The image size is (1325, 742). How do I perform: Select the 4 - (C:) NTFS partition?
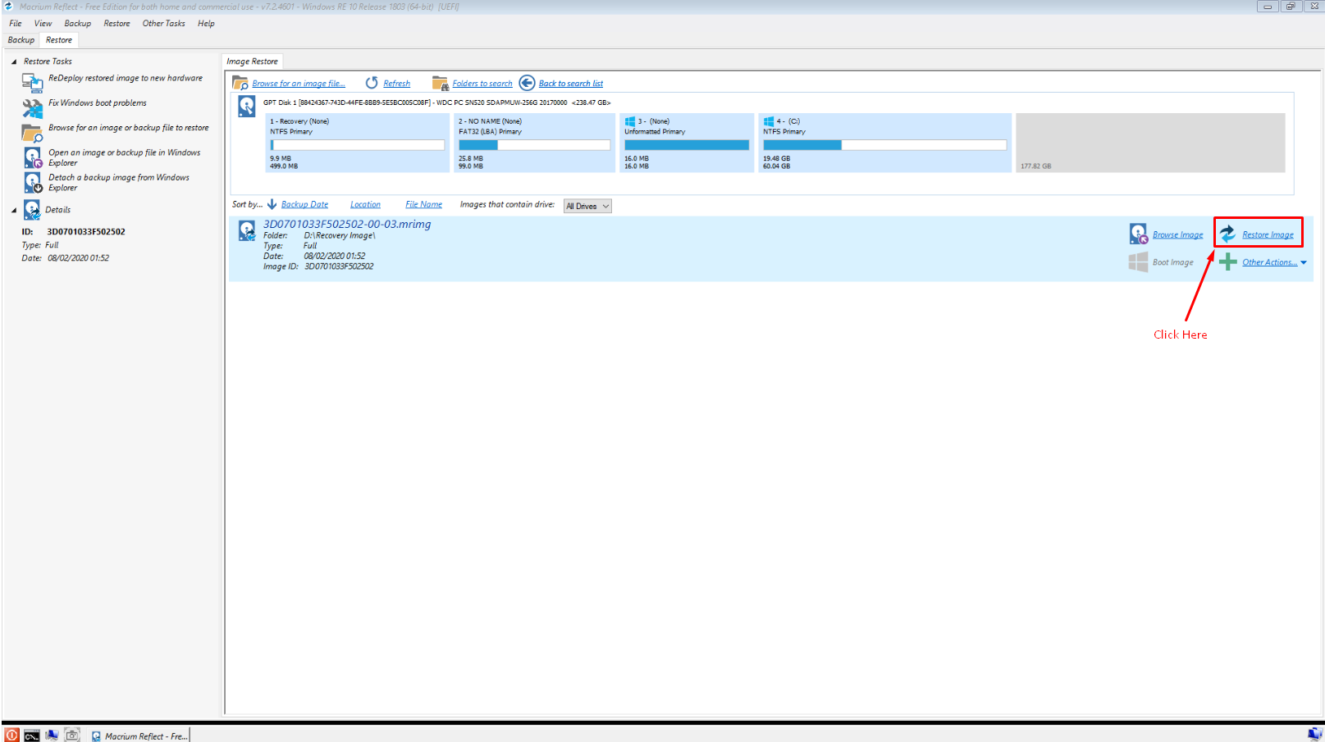click(884, 143)
